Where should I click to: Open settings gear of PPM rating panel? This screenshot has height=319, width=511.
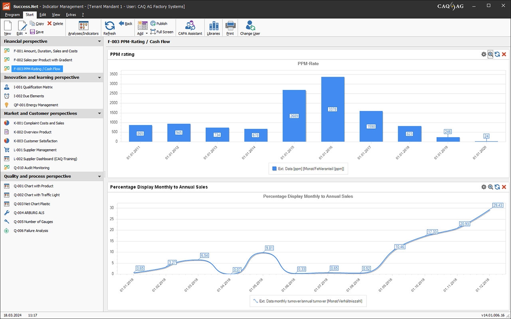[483, 54]
